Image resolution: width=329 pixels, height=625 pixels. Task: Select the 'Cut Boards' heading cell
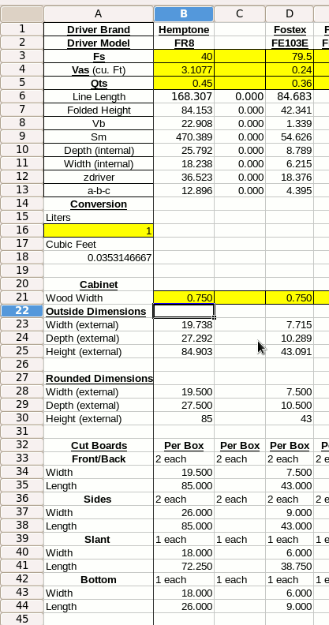(99, 445)
